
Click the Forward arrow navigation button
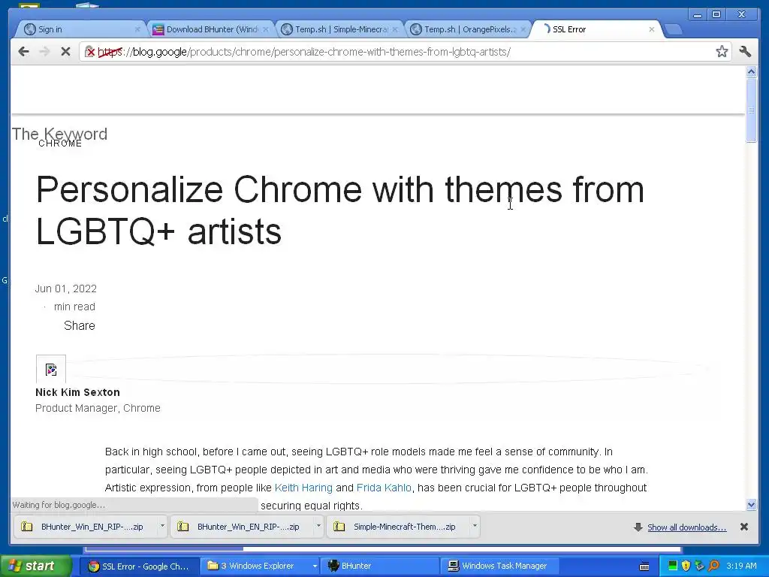pos(44,52)
